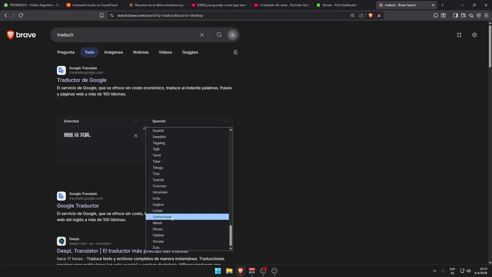
Task: Switch to the PROMIEDOS browser tab
Action: pos(32,5)
